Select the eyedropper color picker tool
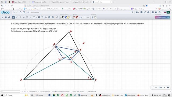 [57, 17]
